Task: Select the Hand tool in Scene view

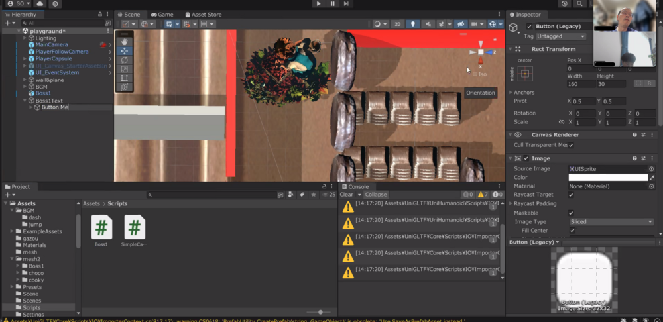Action: 125,42
